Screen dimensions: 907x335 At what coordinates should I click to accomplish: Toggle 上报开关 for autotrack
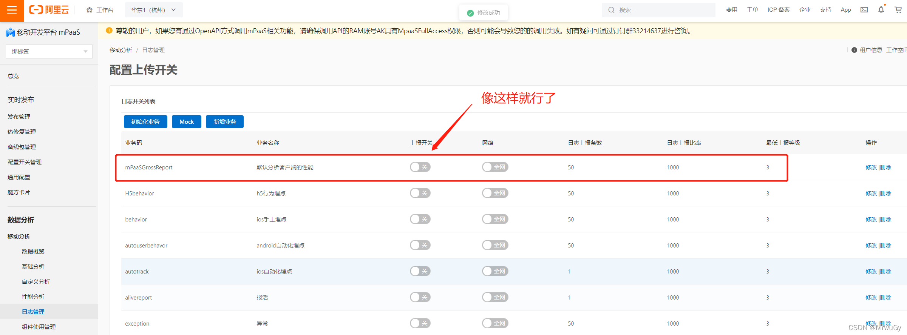(x=420, y=271)
